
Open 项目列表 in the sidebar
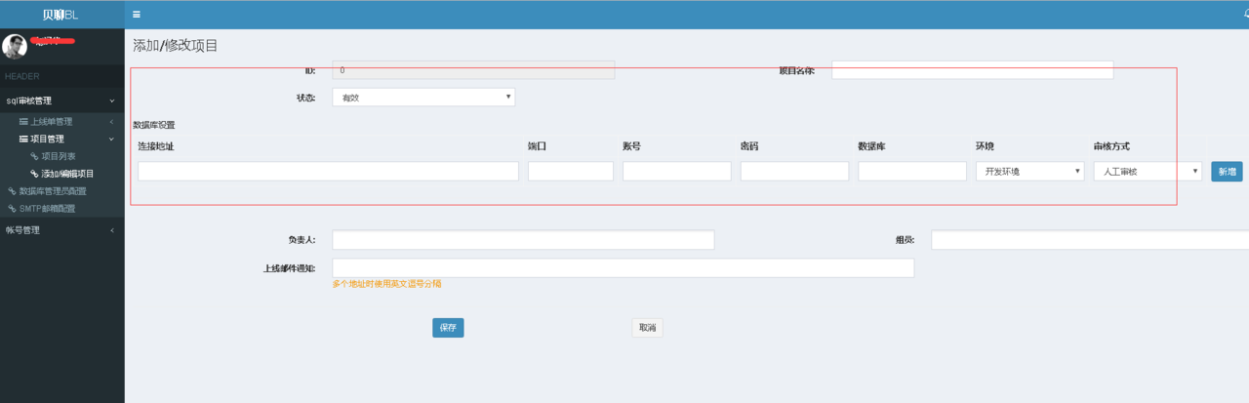click(59, 156)
